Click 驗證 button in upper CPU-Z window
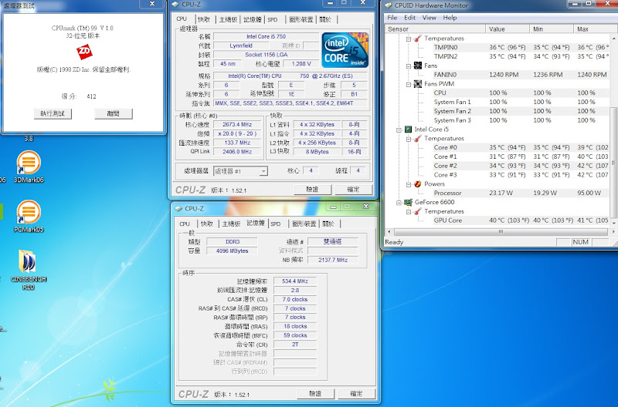 312,190
